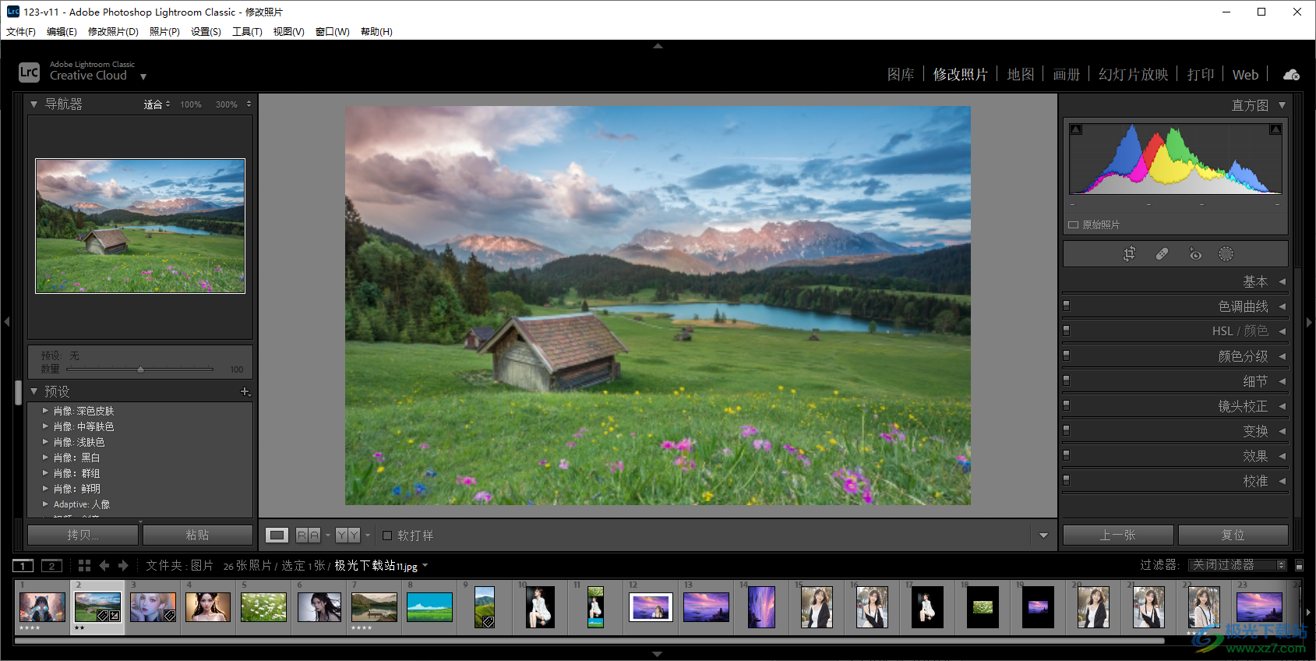The width and height of the screenshot is (1316, 661).
Task: Click the 拷贝... button
Action: pyautogui.click(x=83, y=535)
